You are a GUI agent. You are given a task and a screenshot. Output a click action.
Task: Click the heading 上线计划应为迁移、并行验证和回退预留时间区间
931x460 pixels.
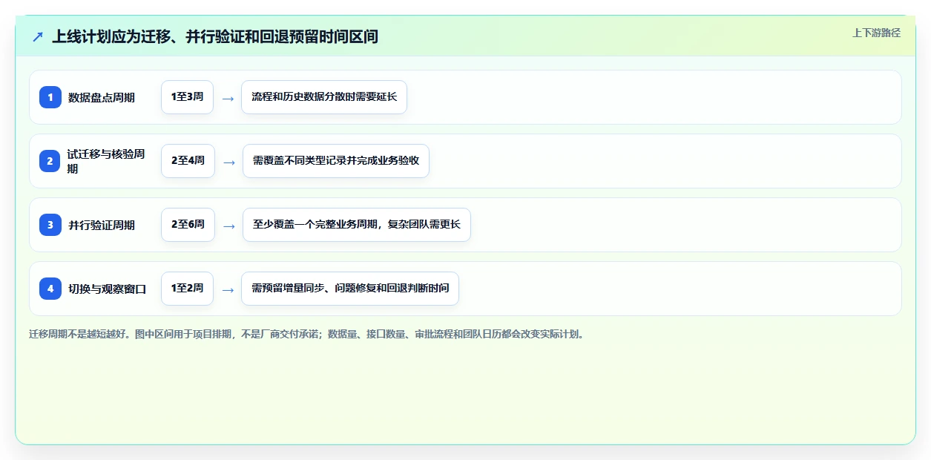[215, 36]
